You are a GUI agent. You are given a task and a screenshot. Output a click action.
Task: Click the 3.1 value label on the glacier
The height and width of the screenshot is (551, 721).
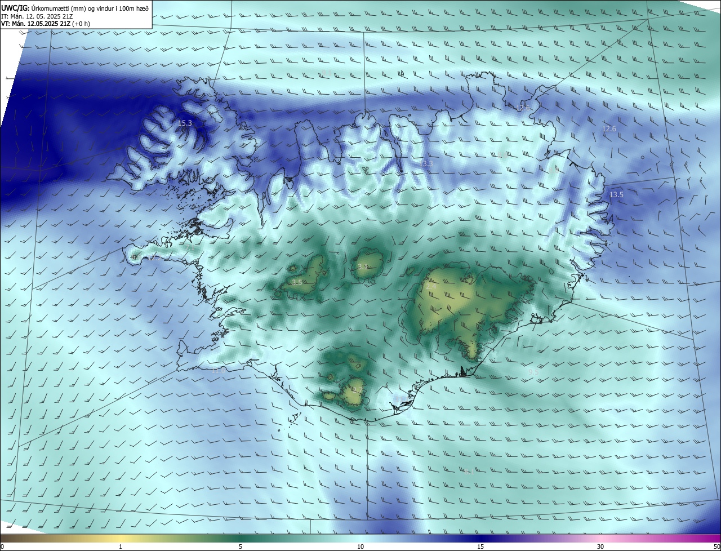coord(363,267)
